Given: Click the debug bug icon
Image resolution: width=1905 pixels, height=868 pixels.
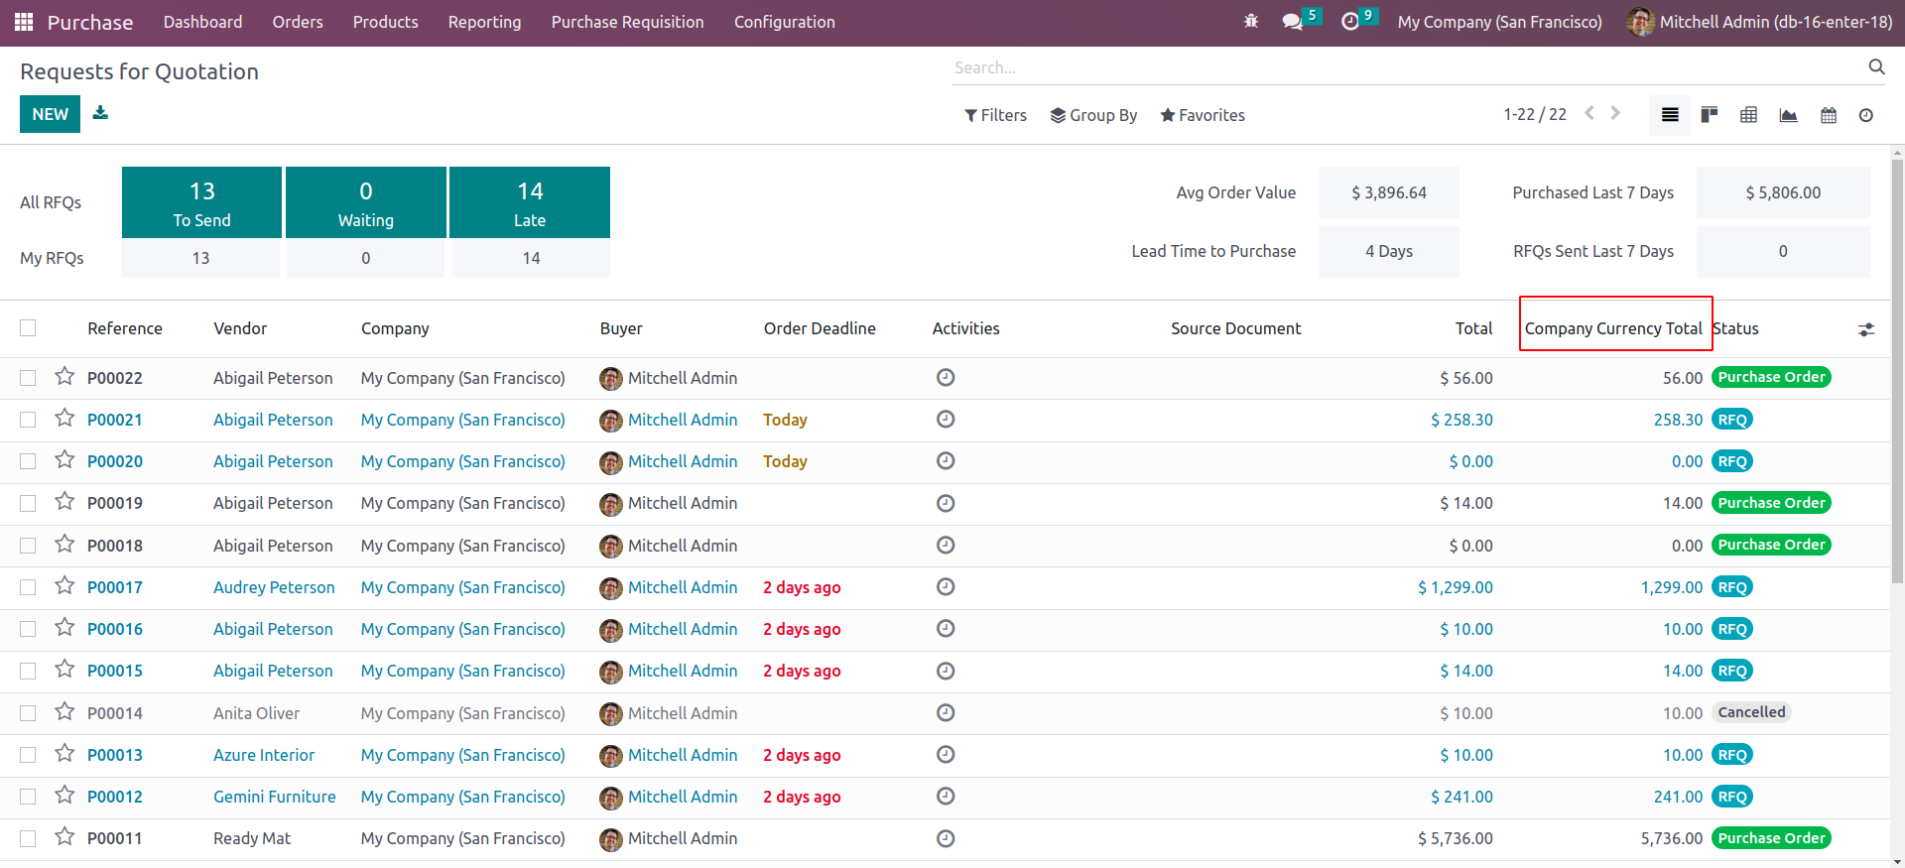Looking at the screenshot, I should (1251, 22).
